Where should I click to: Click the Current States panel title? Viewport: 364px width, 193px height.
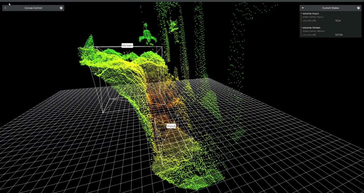tap(330, 8)
